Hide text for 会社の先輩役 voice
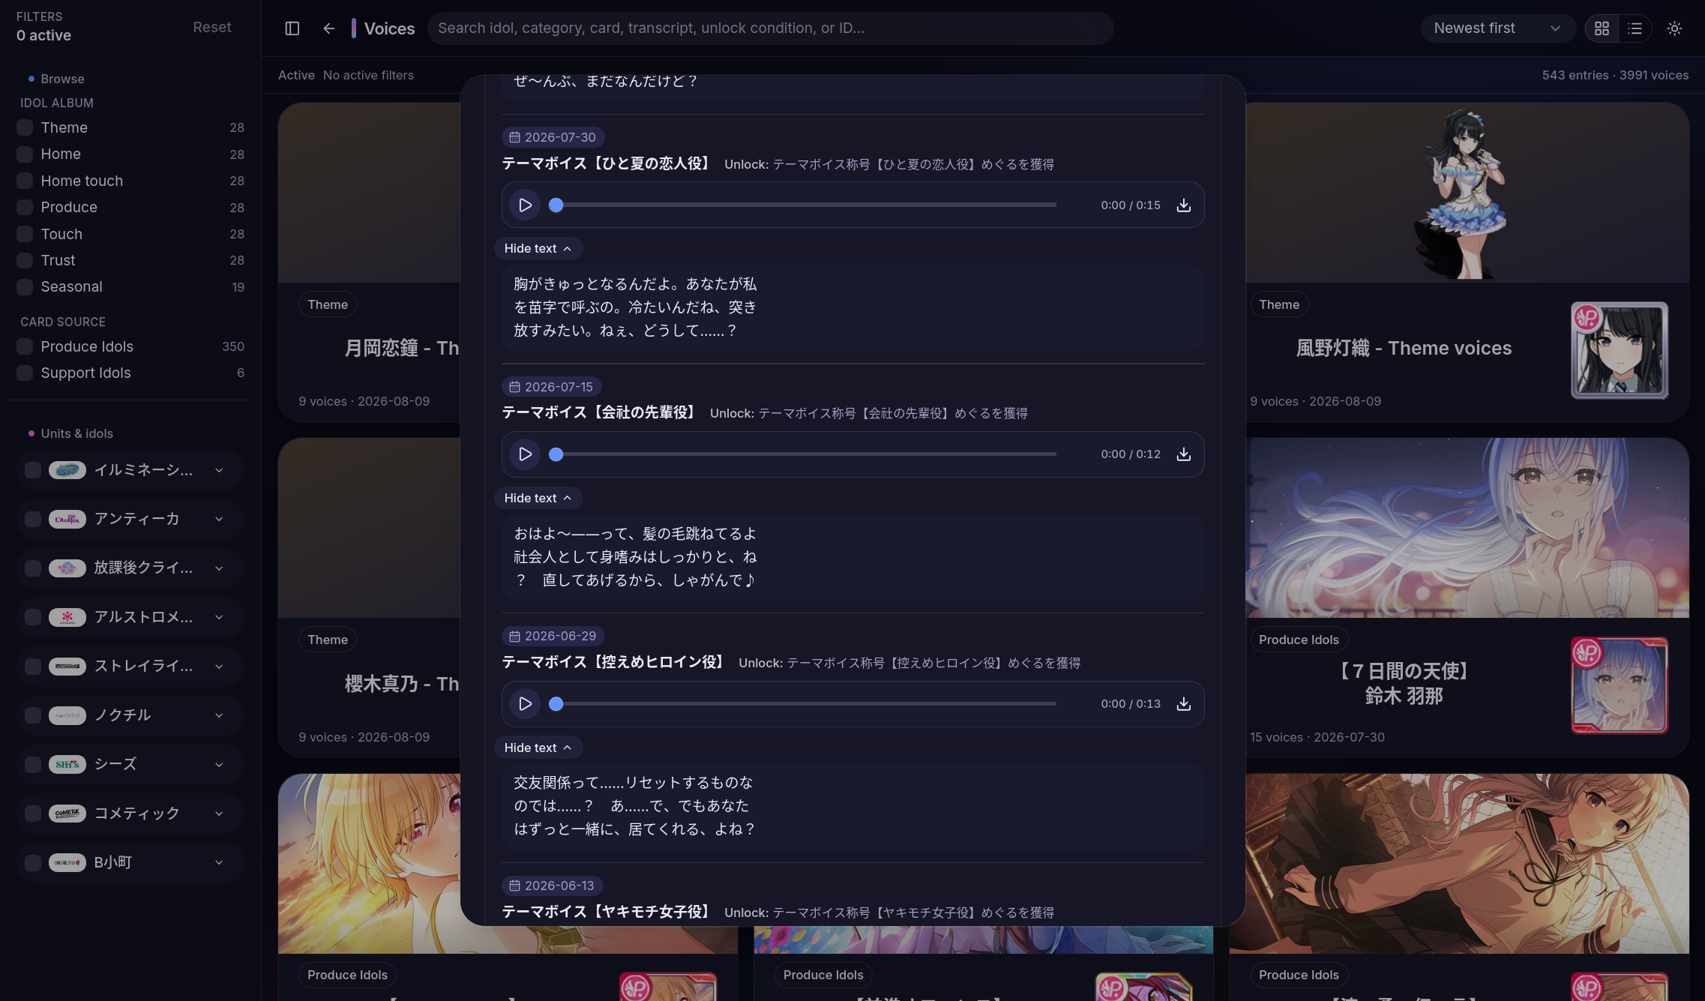 pos(538,498)
